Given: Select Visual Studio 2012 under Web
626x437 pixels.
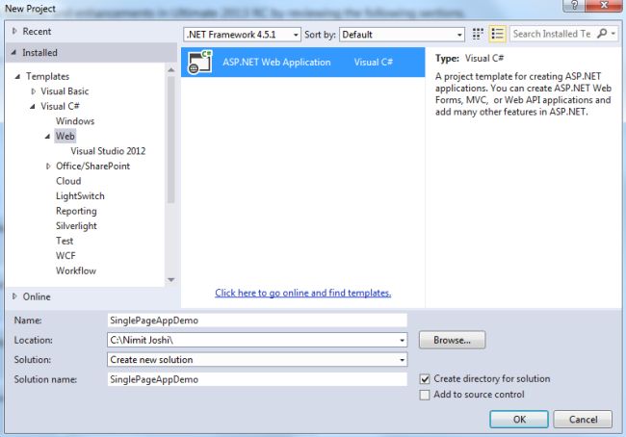Looking at the screenshot, I should tap(108, 151).
